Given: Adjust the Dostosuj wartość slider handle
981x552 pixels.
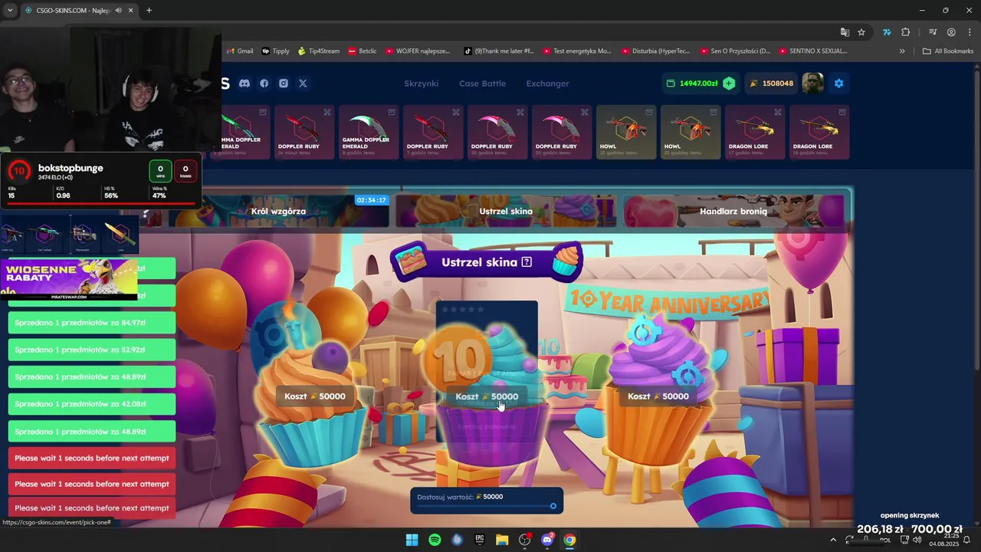Looking at the screenshot, I should 553,506.
